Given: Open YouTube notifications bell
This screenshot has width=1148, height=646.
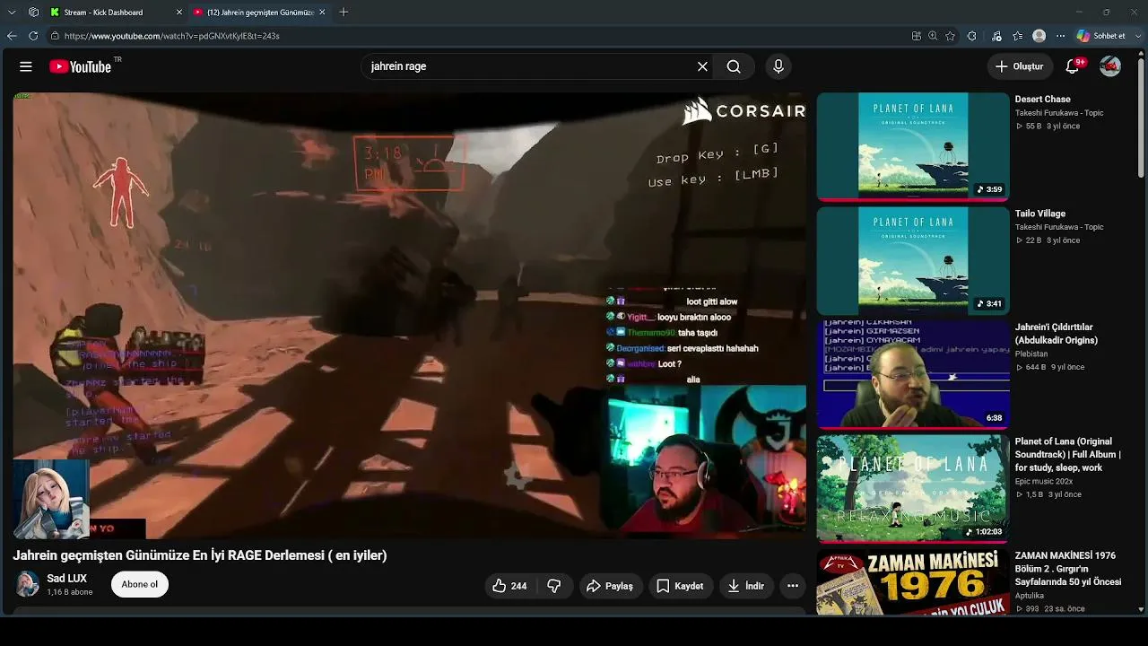Looking at the screenshot, I should tap(1073, 66).
